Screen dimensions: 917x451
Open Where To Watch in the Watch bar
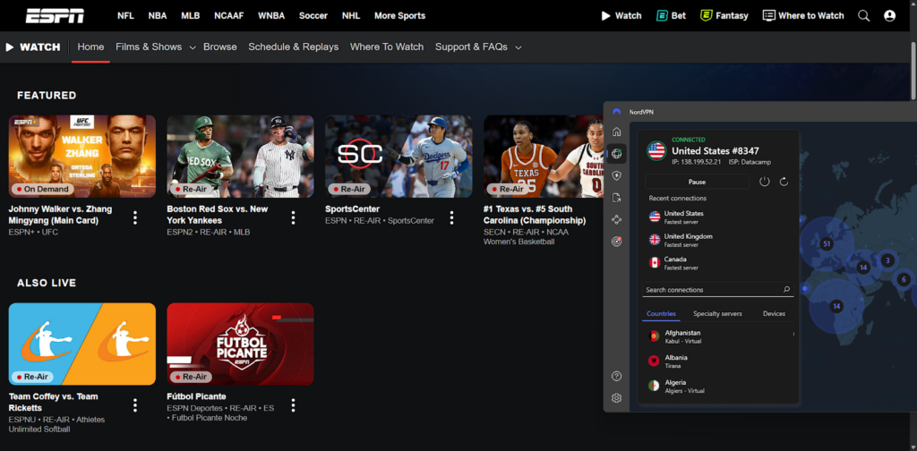coord(387,47)
